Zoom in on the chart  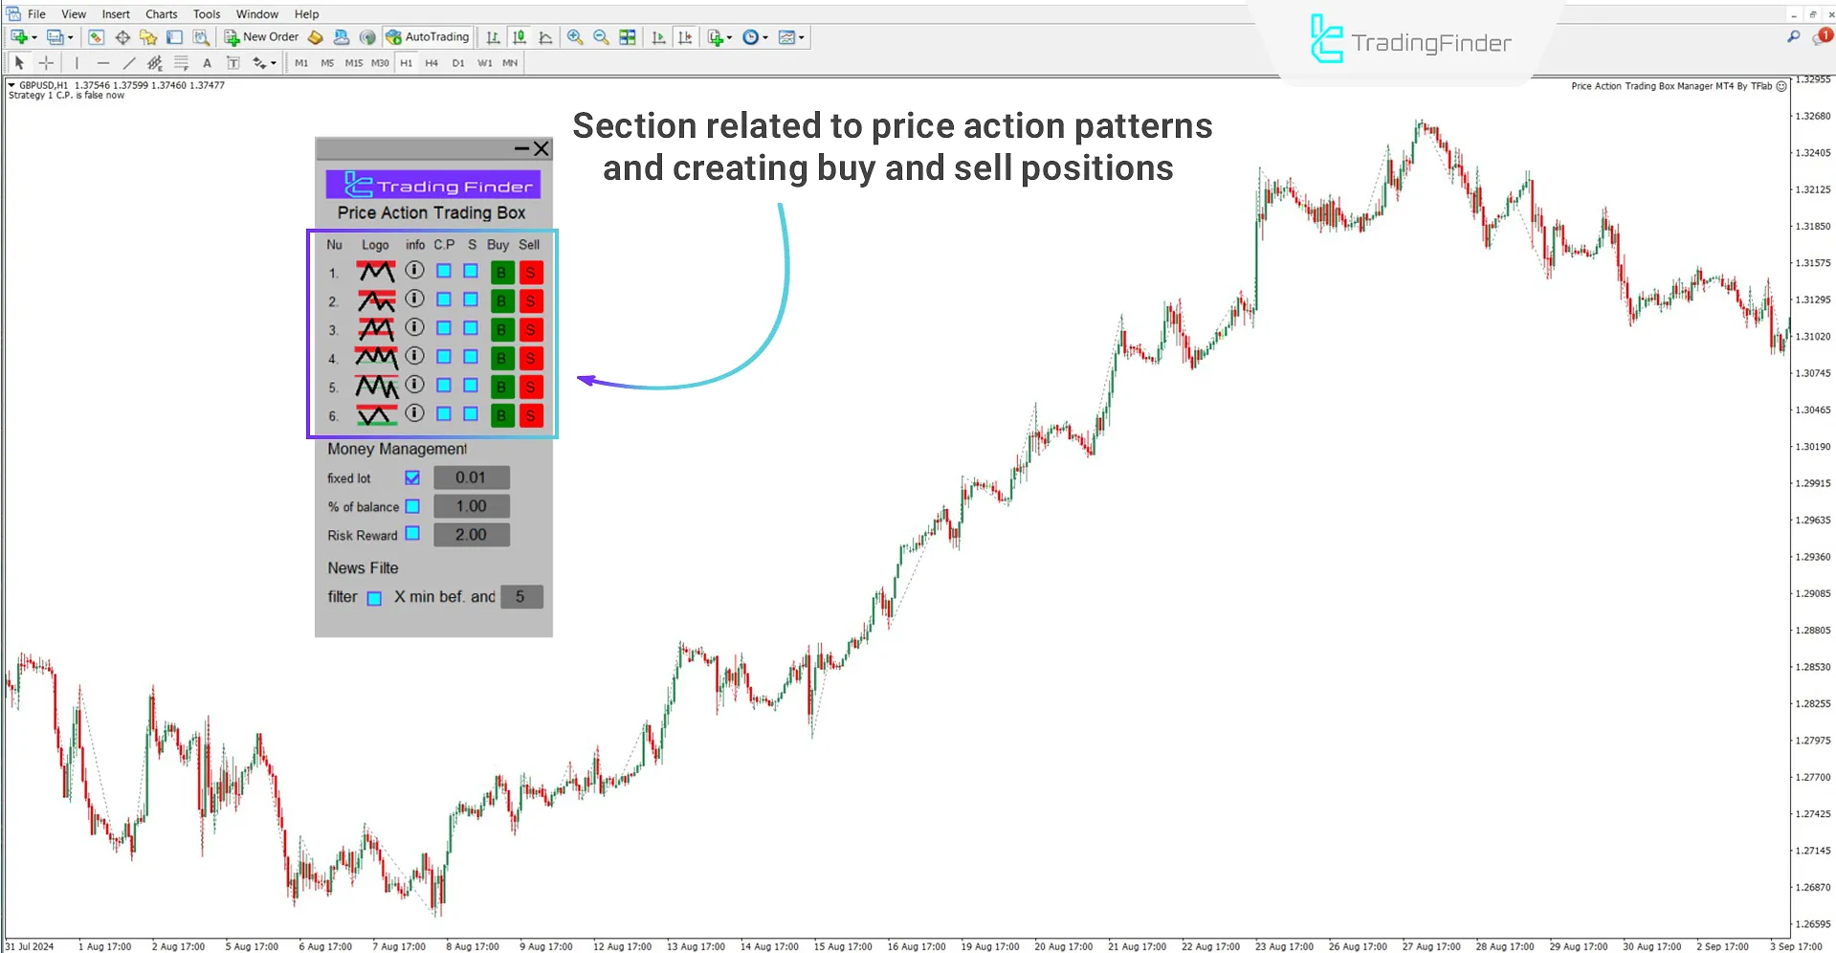point(575,36)
